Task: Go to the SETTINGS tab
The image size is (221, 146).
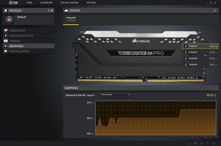Action: [91, 3]
